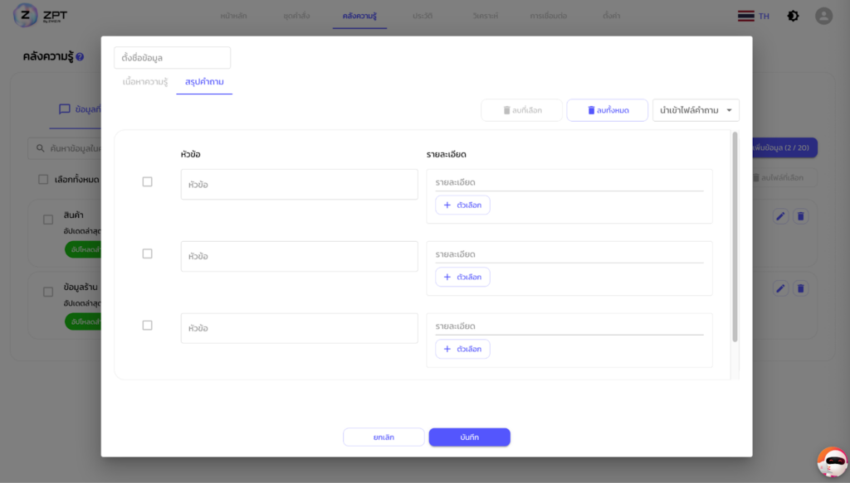The height and width of the screenshot is (483, 850).
Task: Select the สรุปคำถาม tab
Action: [204, 82]
